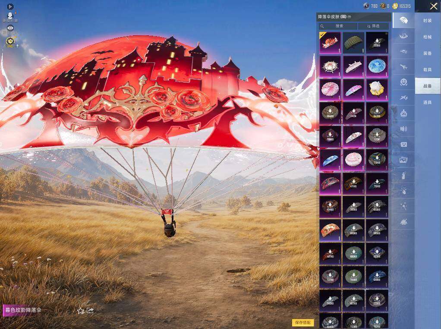Select the pink and blue pastel parachute thumbnail
This screenshot has height=329, width=441.
(x=353, y=90)
